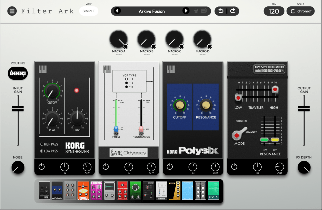Screen dimensions: 322x210
Task: Open the hamburger main menu
Action: tap(12, 11)
